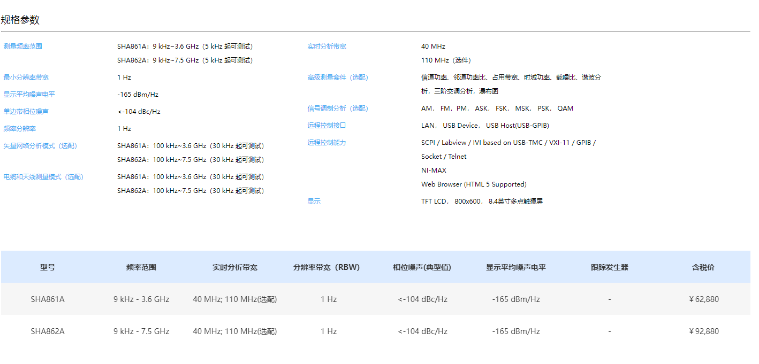Click -165 dBm/Hz cell in SHA861A row
759x364 pixels.
pos(516,299)
